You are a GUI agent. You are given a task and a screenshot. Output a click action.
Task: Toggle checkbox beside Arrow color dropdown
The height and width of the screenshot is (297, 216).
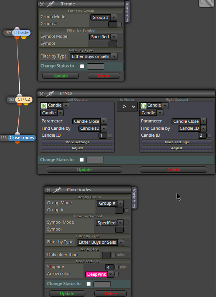[x=117, y=274]
